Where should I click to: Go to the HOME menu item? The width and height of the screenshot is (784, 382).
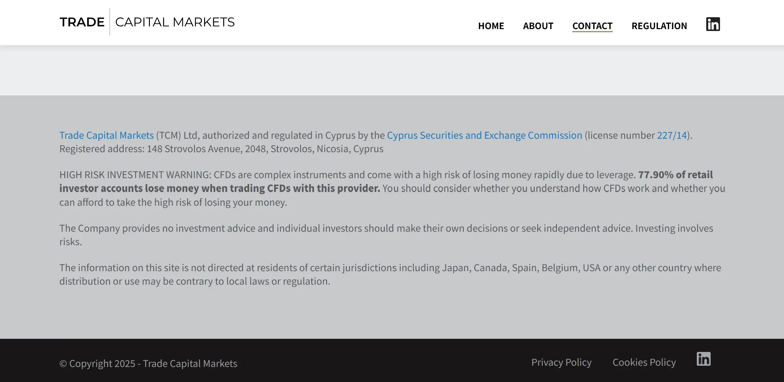point(491,26)
